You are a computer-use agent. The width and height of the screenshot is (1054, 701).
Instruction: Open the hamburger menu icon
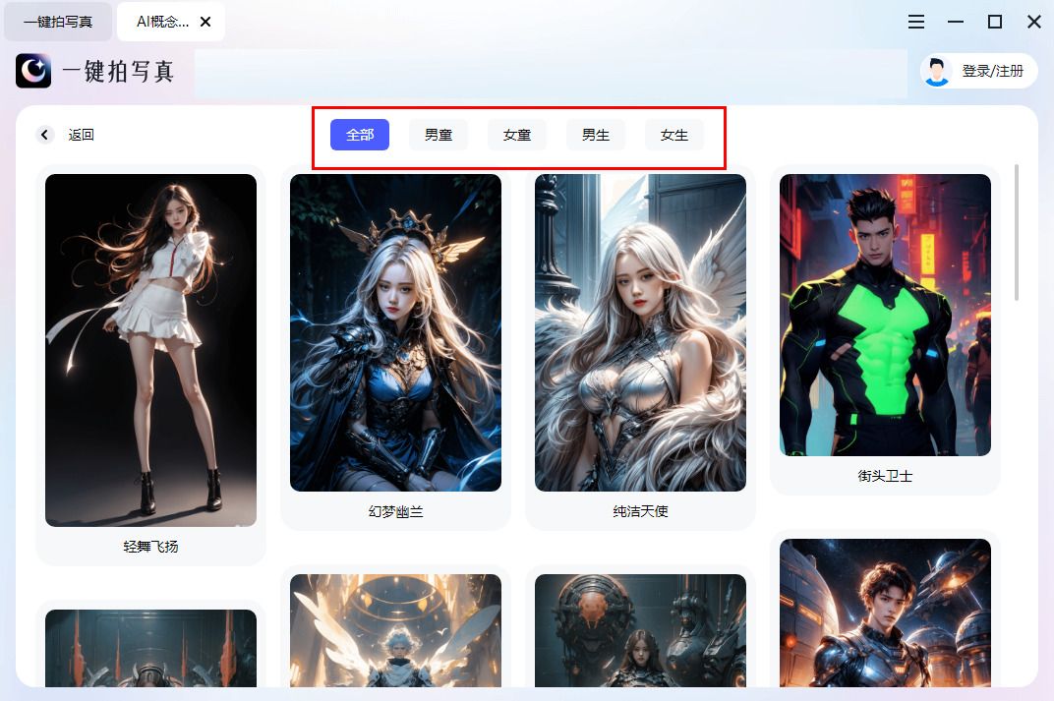tap(915, 22)
